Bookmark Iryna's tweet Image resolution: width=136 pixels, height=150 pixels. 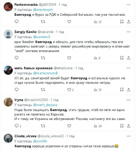122,126
